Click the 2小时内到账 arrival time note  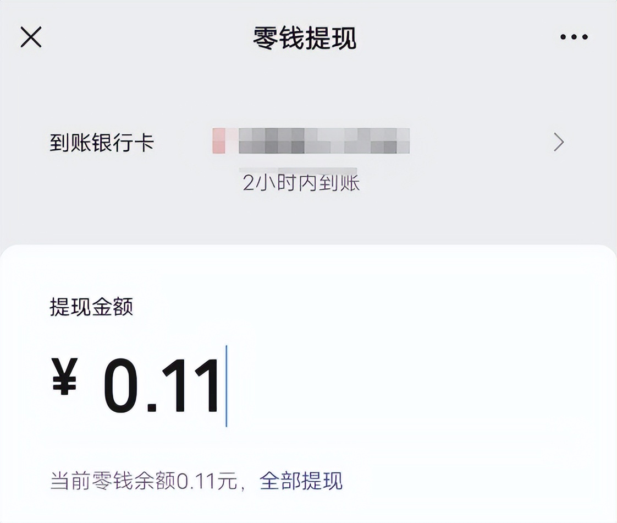[301, 184]
